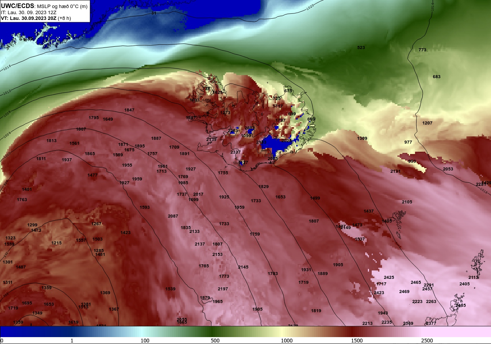Click the map value 2465
The height and width of the screenshot is (344, 491).
[x=416, y=282]
